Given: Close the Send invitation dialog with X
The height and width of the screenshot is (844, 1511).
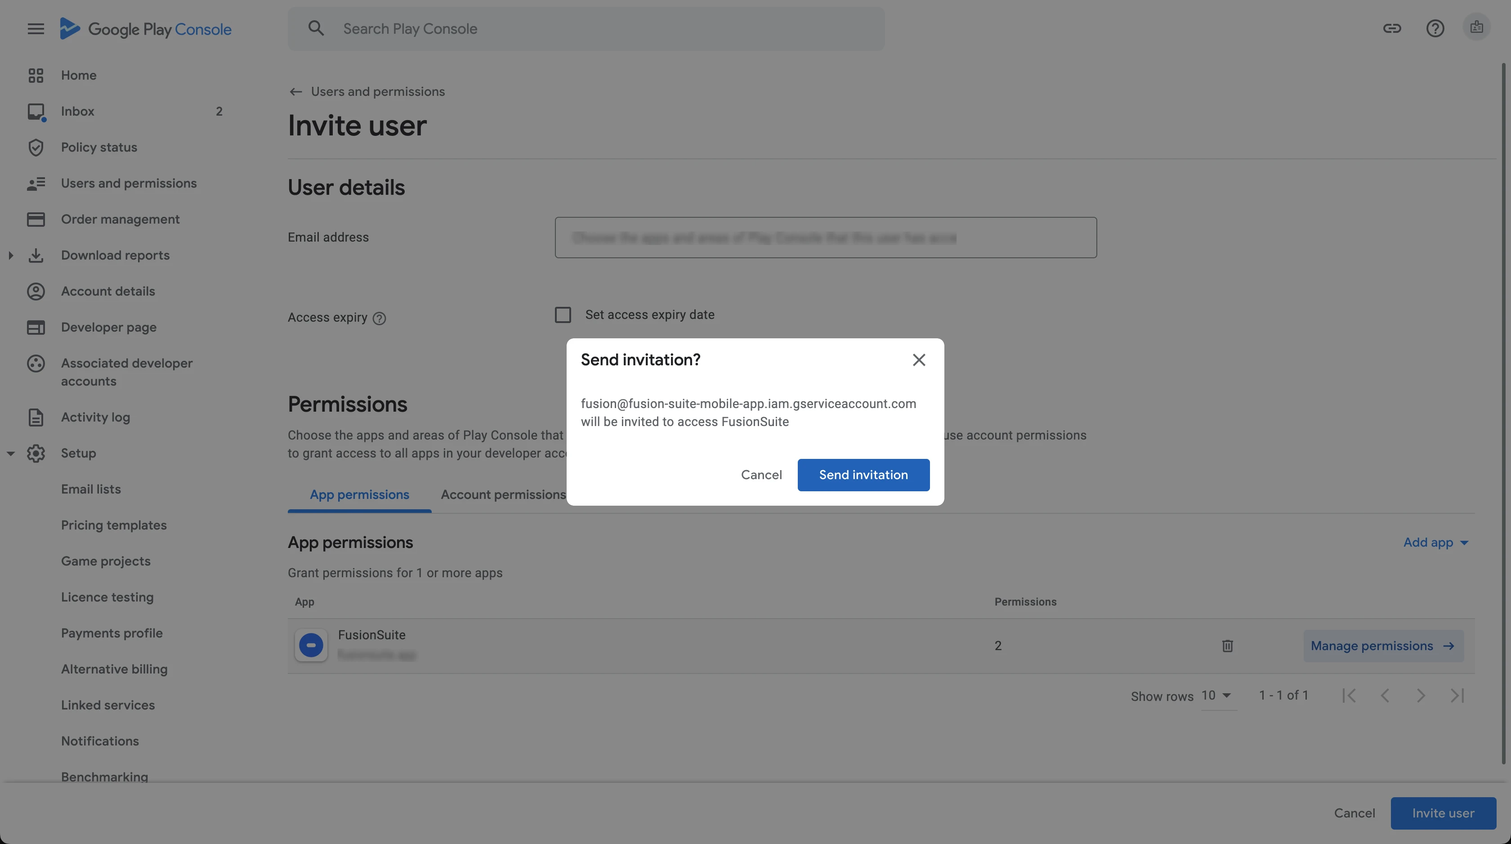Looking at the screenshot, I should tap(919, 360).
